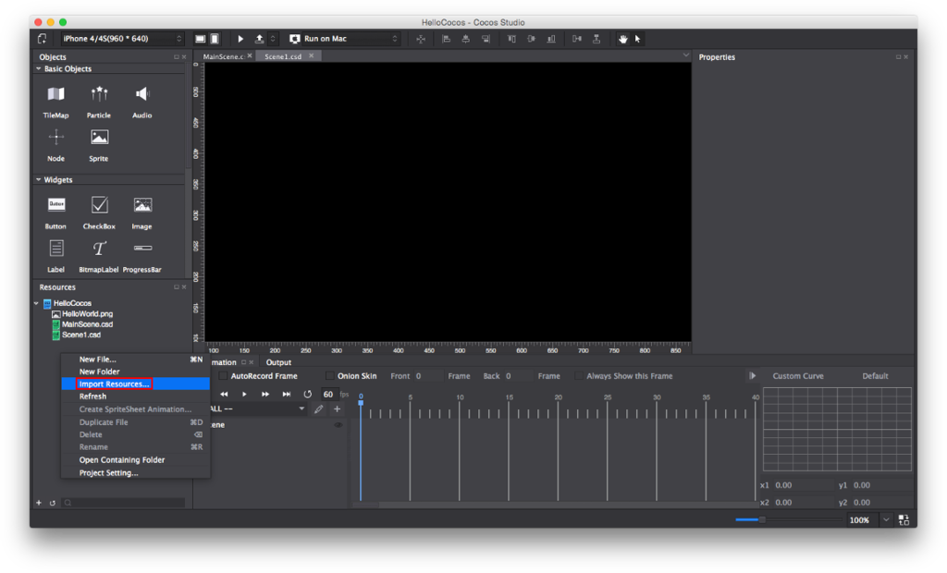Open the zoom percentage dropdown arrow

886,520
